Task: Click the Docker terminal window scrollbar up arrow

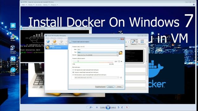Action: [x=90, y=31]
